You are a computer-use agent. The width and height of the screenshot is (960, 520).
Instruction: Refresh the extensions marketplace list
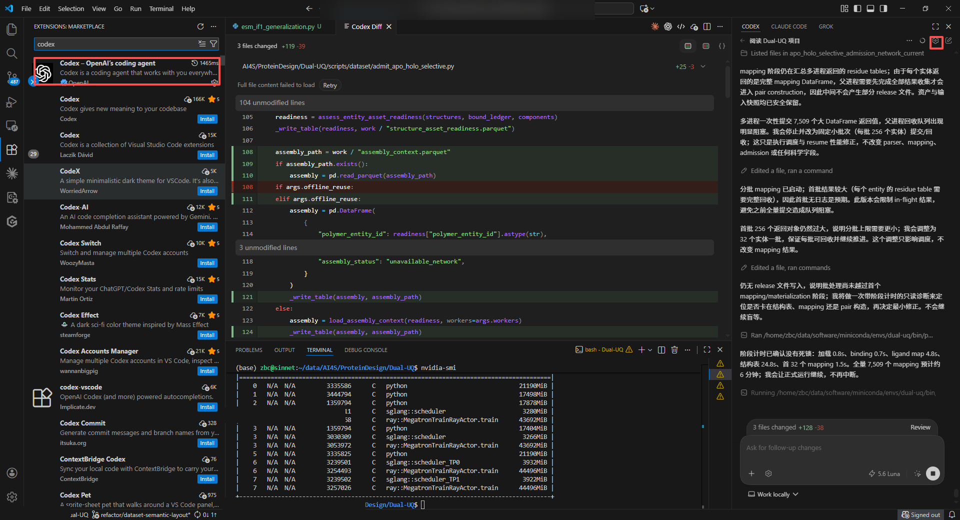tap(200, 26)
